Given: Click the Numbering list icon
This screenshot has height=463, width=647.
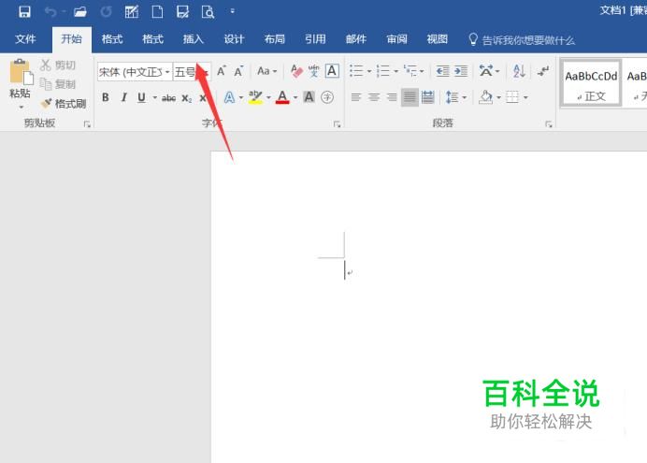Looking at the screenshot, I should [x=383, y=71].
